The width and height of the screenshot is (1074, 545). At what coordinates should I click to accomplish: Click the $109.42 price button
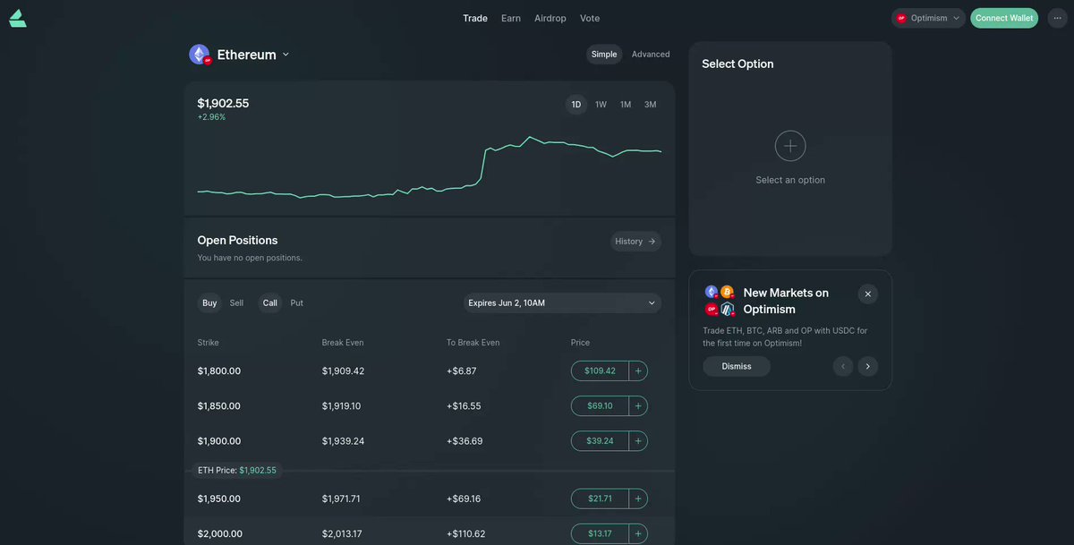[600, 370]
